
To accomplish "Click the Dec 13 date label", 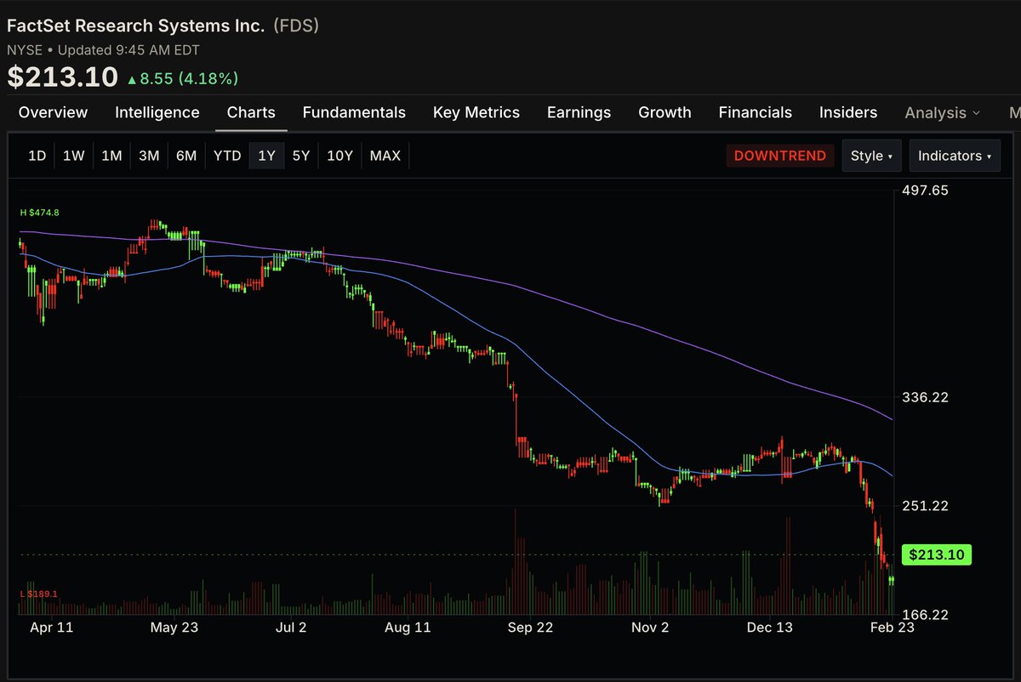I will tap(771, 628).
